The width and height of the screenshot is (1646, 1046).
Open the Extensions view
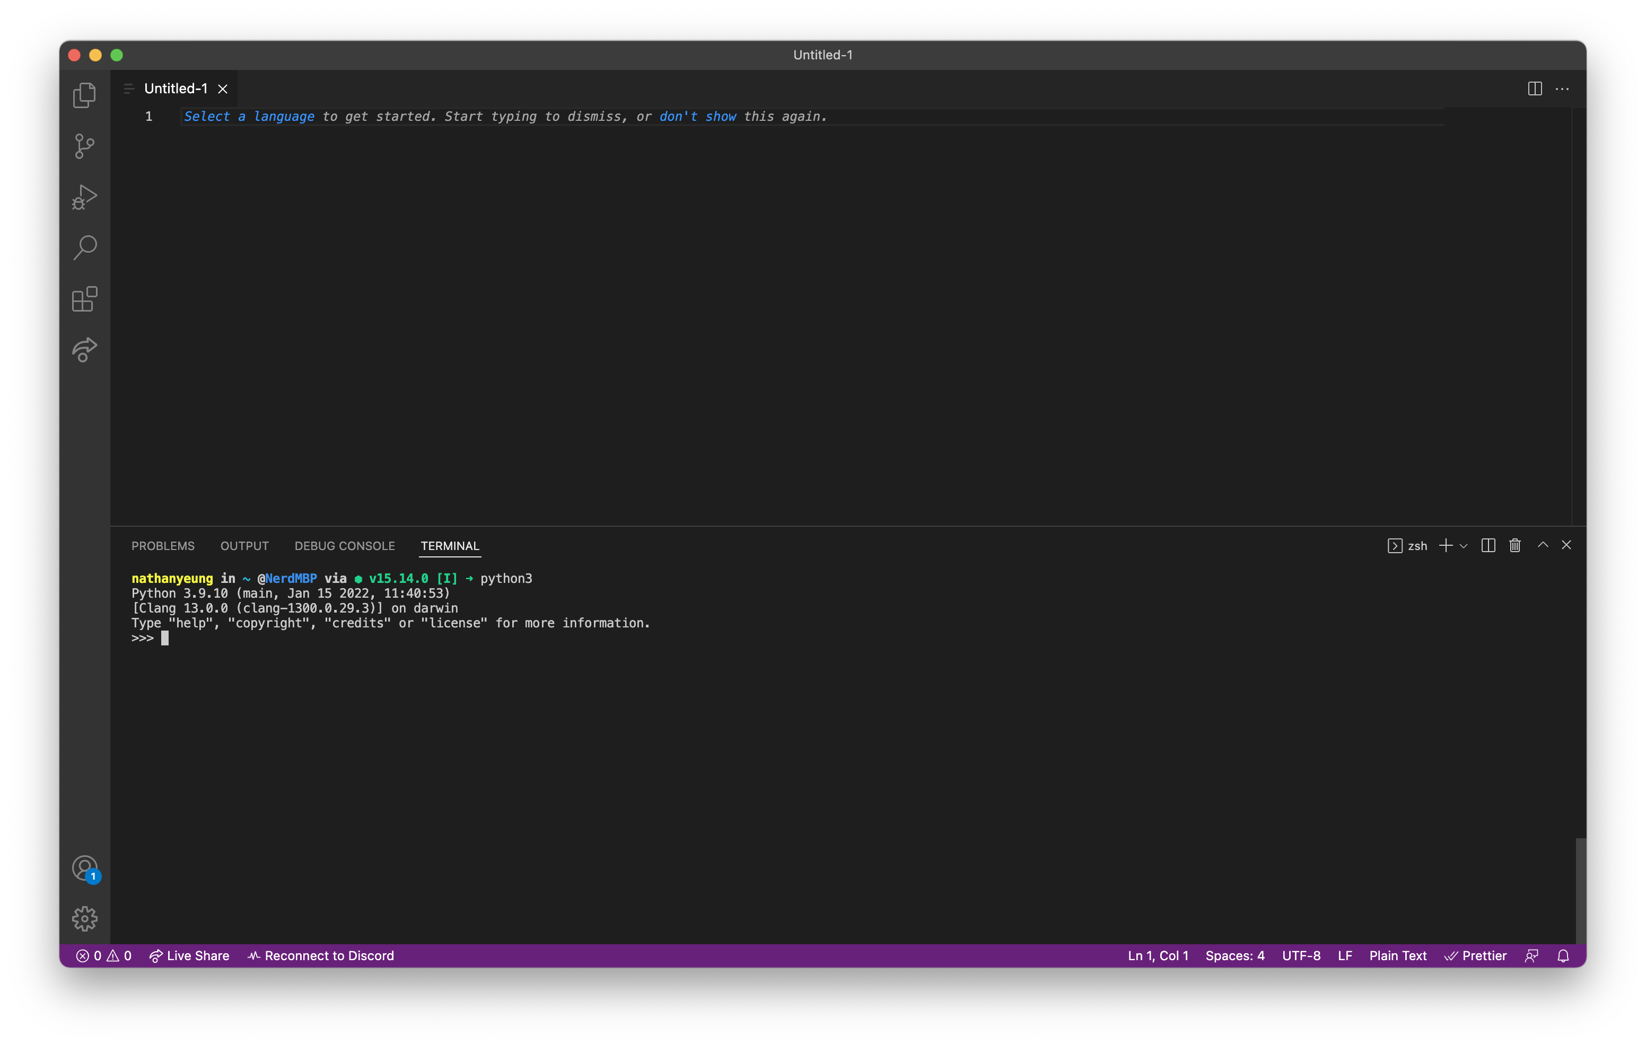pyautogui.click(x=85, y=298)
